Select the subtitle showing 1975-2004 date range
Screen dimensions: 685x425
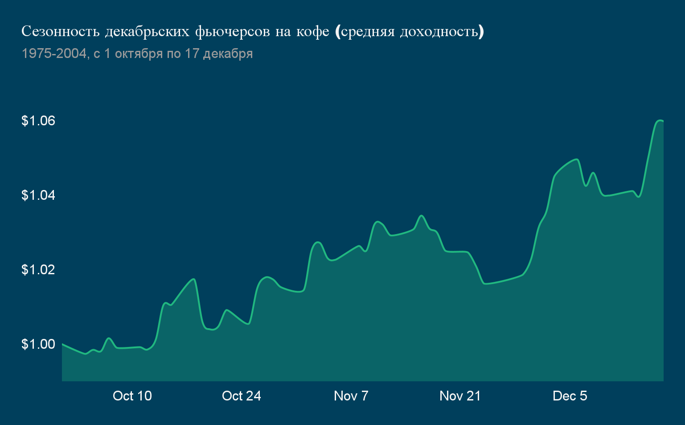(x=137, y=53)
